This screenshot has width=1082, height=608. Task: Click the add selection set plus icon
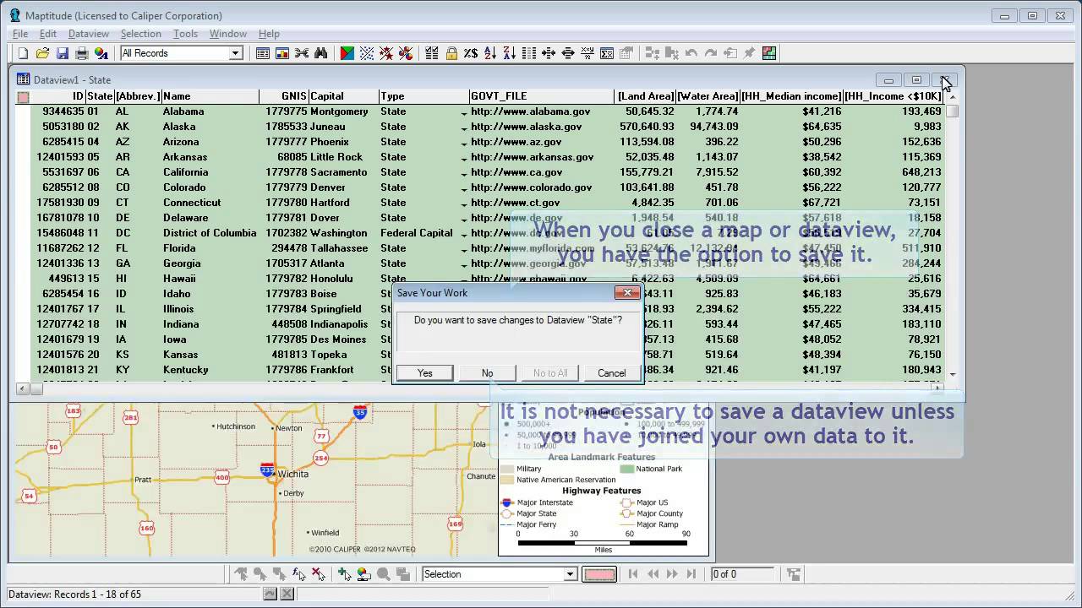pyautogui.click(x=344, y=574)
